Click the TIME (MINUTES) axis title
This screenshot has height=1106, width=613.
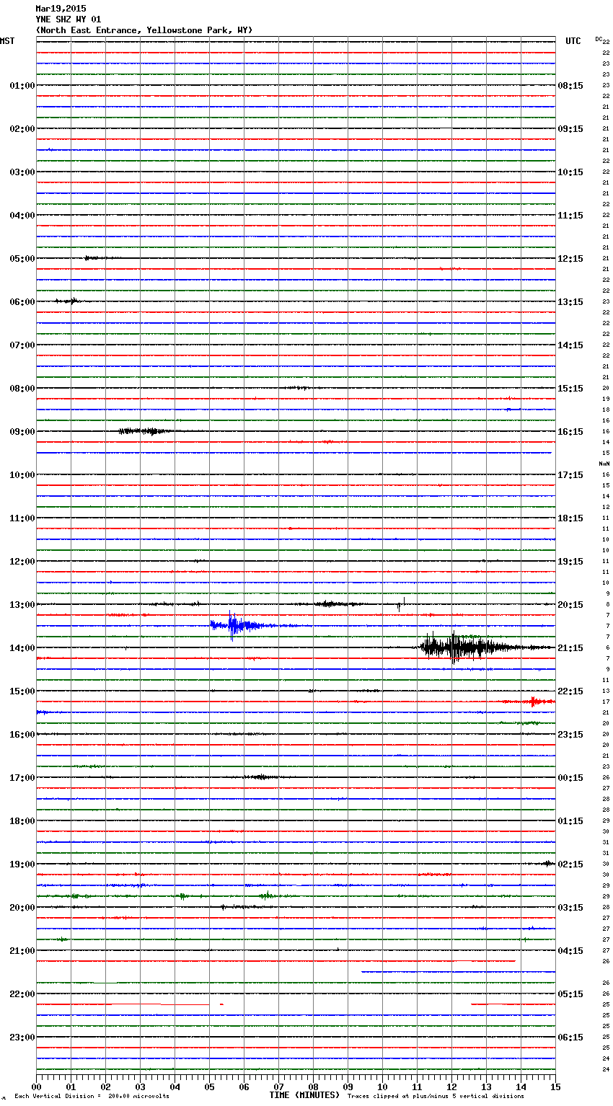point(304,1095)
